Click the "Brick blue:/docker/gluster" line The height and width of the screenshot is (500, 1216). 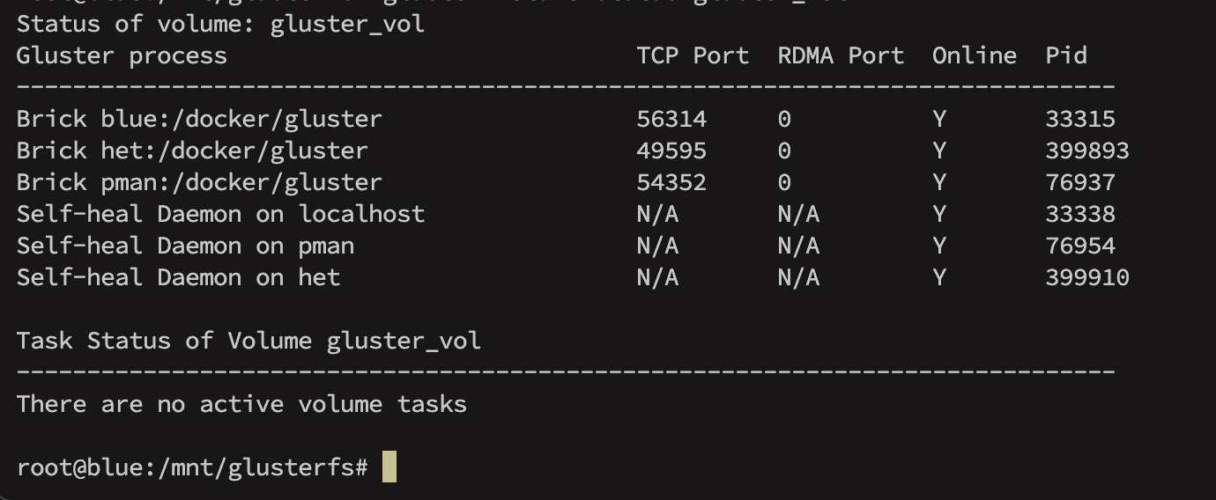[x=199, y=119]
